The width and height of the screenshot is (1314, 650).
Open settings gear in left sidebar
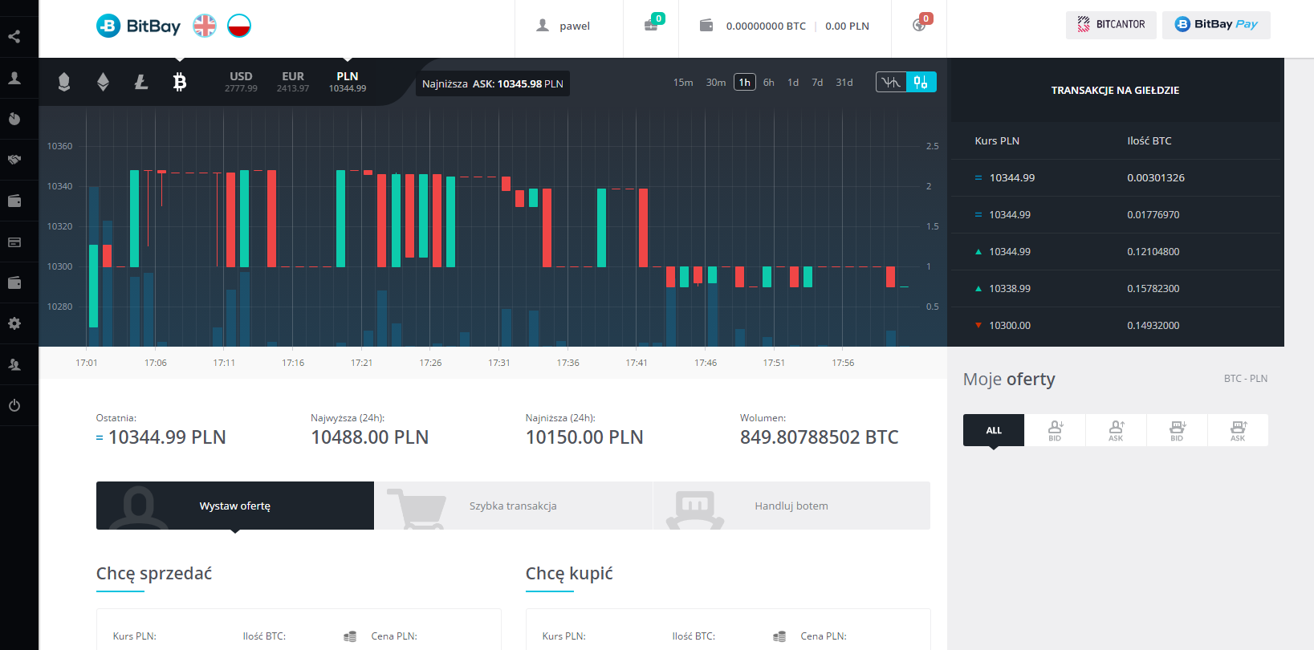(14, 323)
